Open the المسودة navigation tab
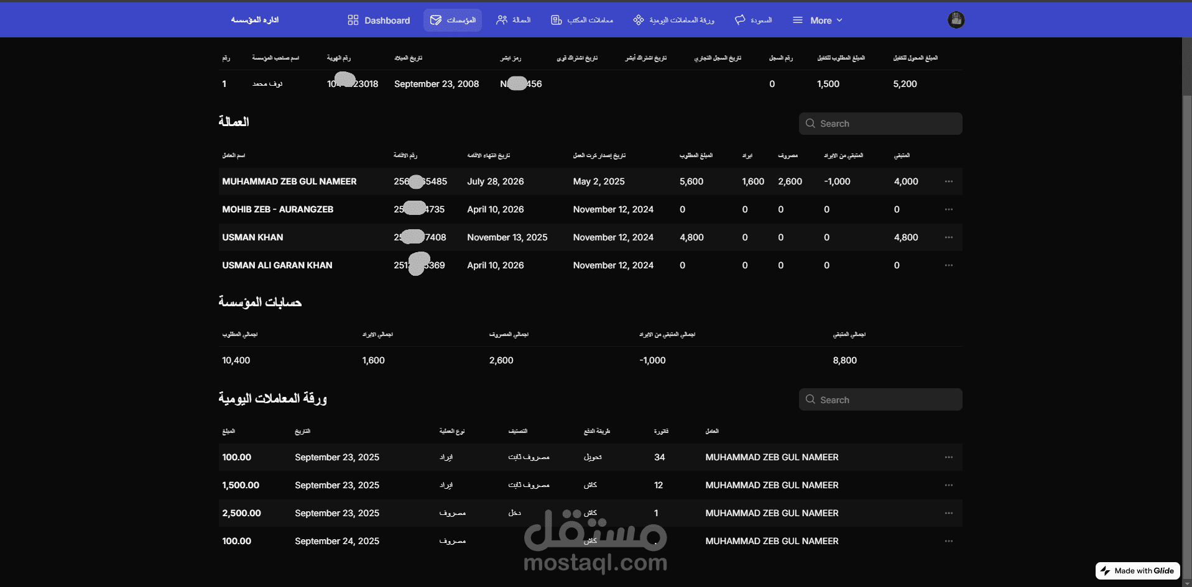Screen dimensions: 1192x587 click(x=753, y=20)
